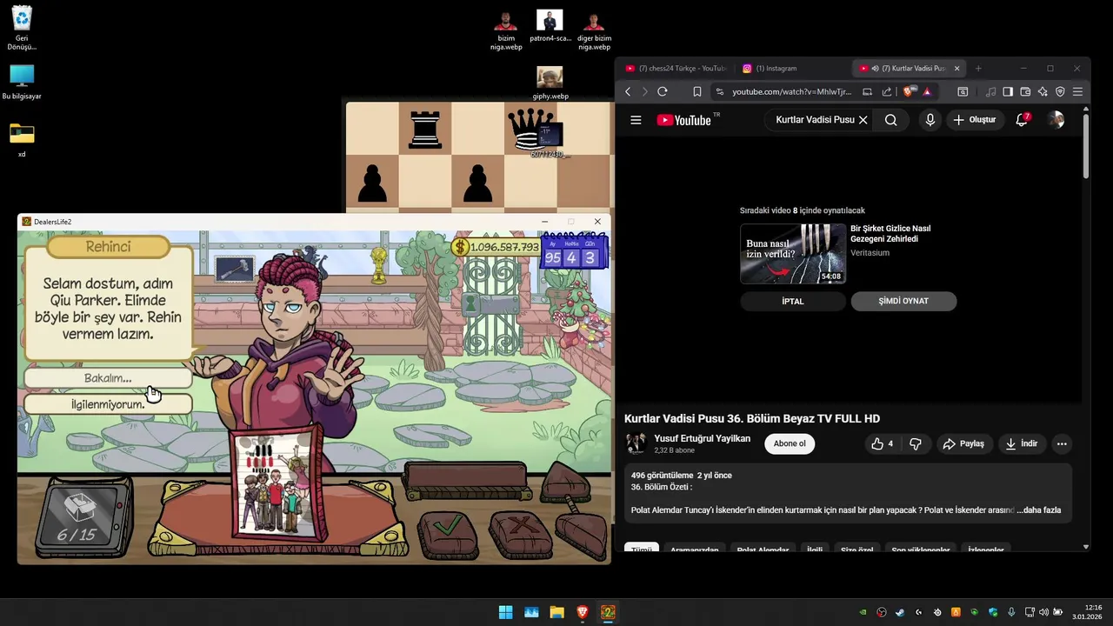Choose "Bakalım..." dialogue option in game
This screenshot has width=1113, height=626.
(x=108, y=378)
